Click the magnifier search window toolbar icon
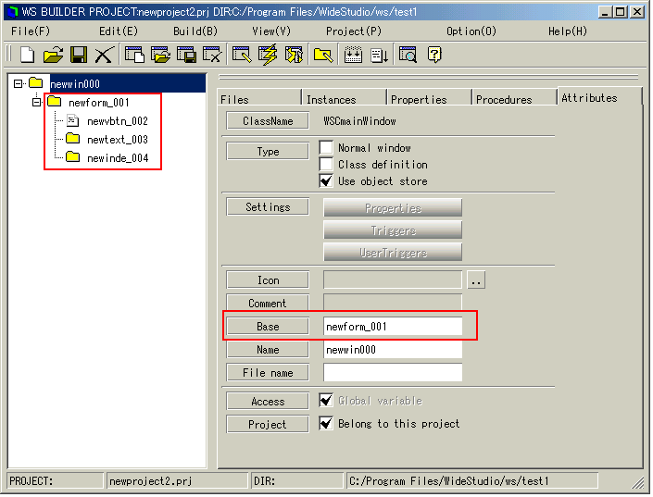 pyautogui.click(x=408, y=55)
